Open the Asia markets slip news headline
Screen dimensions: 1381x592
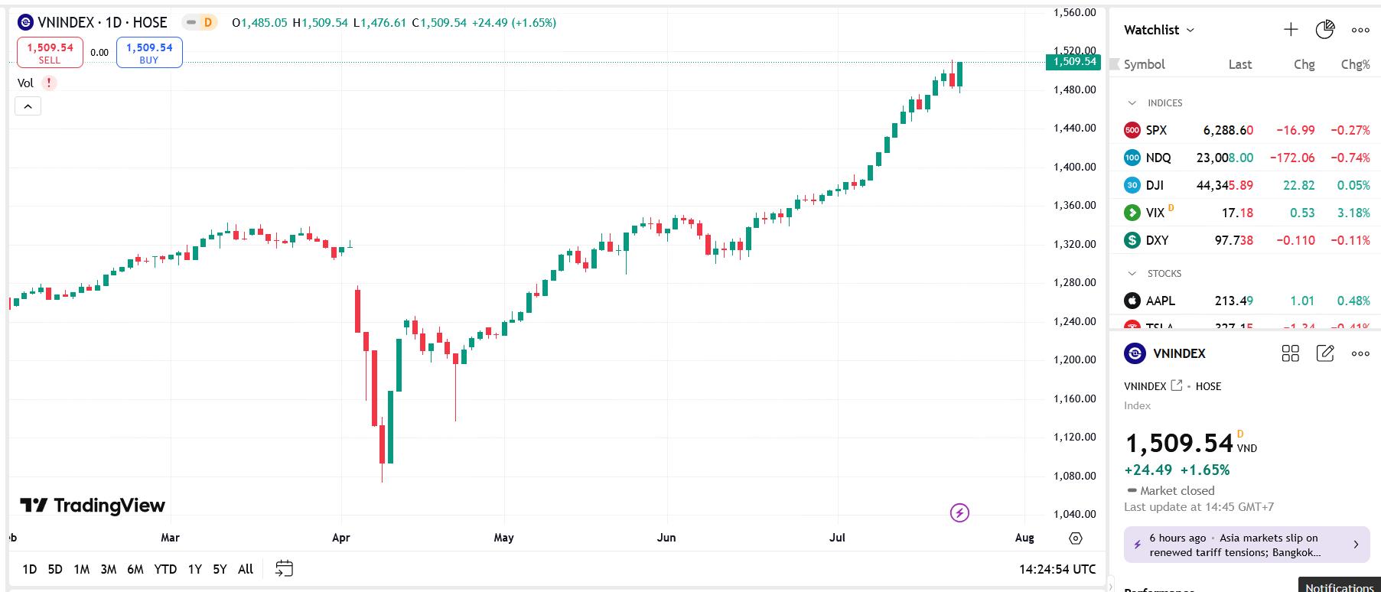pyautogui.click(x=1233, y=545)
